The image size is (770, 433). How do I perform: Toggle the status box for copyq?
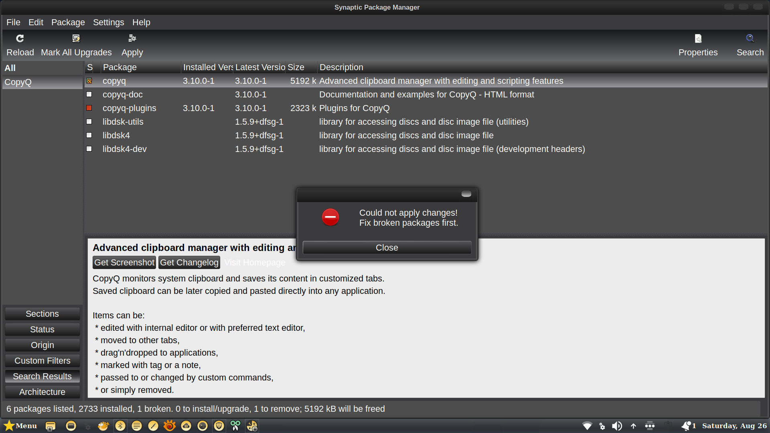pyautogui.click(x=89, y=81)
